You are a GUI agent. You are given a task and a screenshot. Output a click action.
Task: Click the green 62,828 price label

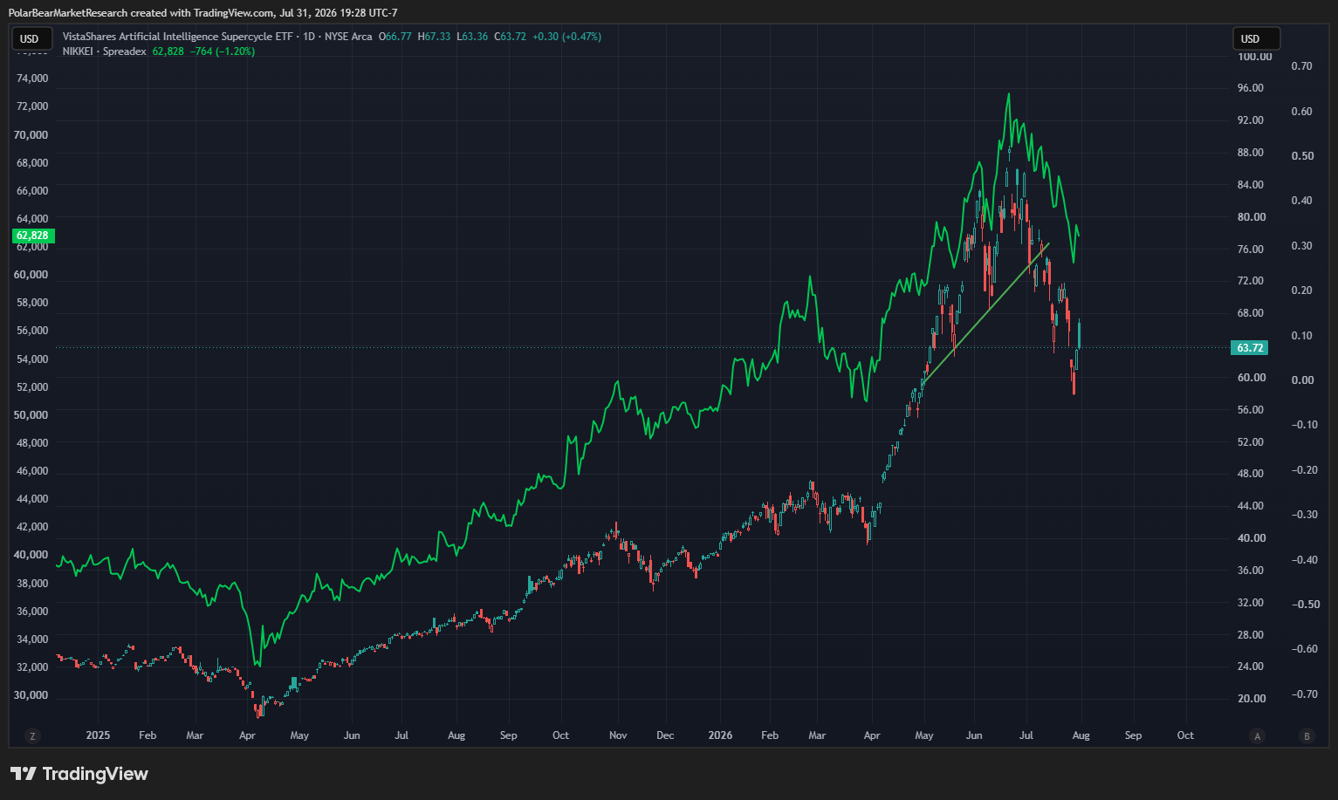[33, 236]
